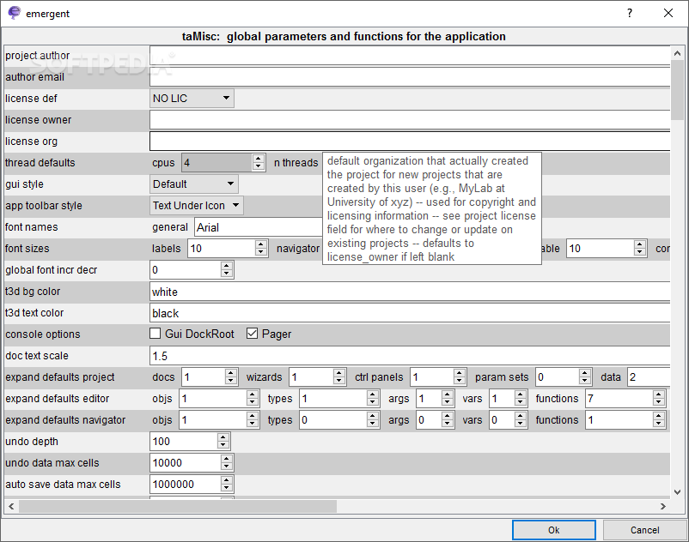Image resolution: width=689 pixels, height=542 pixels.
Task: Click the t3d text color black field
Action: [x=410, y=313]
